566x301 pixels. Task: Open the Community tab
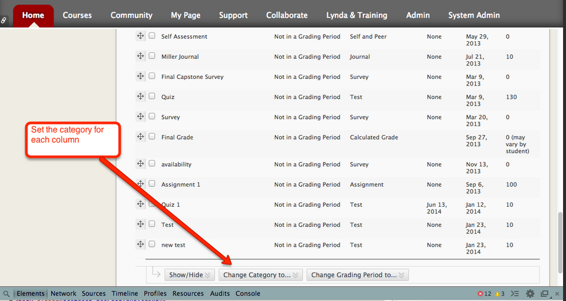pyautogui.click(x=131, y=15)
